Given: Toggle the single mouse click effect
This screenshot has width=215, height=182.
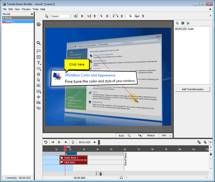Looking at the screenshot, I should (x=130, y=16).
